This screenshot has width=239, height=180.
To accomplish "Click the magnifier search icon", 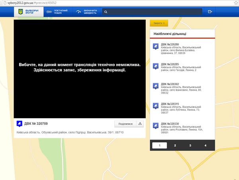I will point(106,12).
